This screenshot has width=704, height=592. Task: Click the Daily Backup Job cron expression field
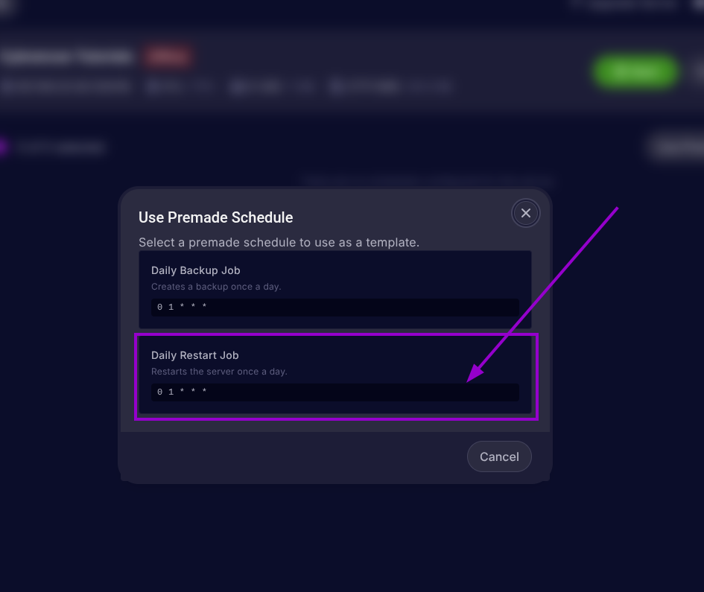[334, 307]
